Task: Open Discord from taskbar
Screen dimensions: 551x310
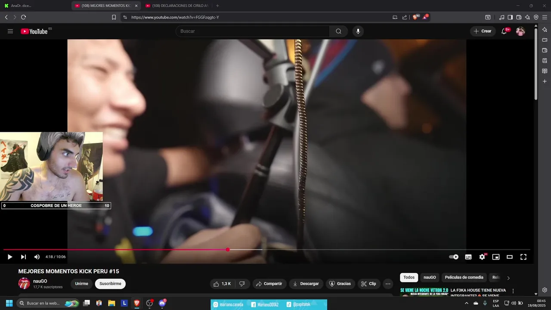Action: [x=162, y=303]
